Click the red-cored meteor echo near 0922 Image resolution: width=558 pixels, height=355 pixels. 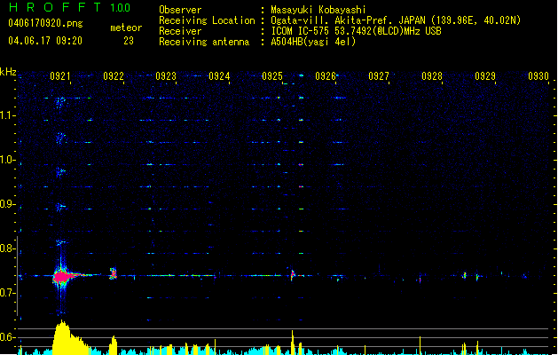[114, 274]
